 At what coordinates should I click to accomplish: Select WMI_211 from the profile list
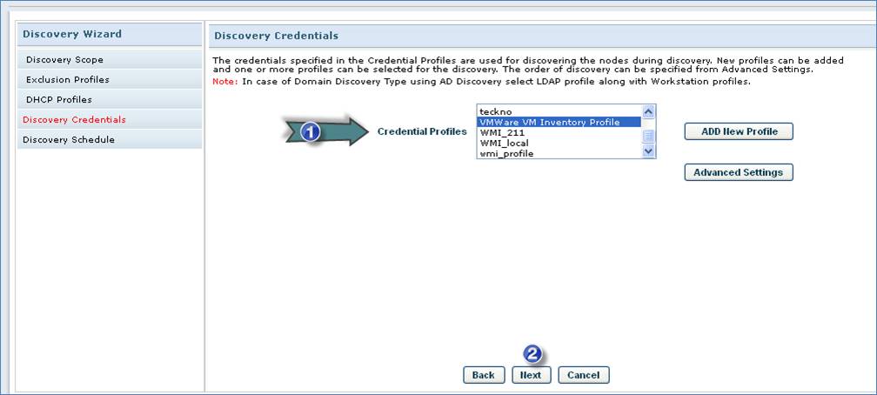pos(502,133)
